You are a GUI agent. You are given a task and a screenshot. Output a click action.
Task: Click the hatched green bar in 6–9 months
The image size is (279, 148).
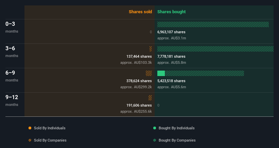[204, 73]
